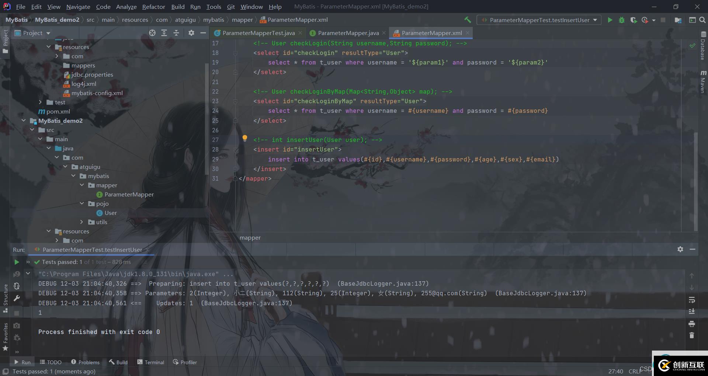Open the Problems tool window
The image size is (708, 376).
[x=85, y=362]
